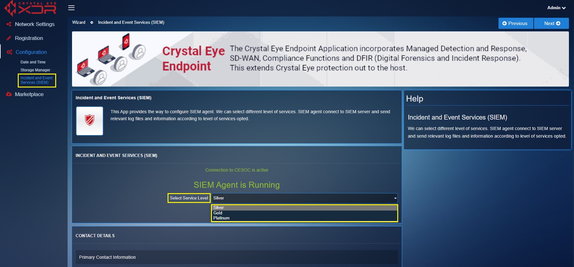Click the Help panel SIEM description text
Viewport: 574px width, 267px height.
click(x=487, y=132)
